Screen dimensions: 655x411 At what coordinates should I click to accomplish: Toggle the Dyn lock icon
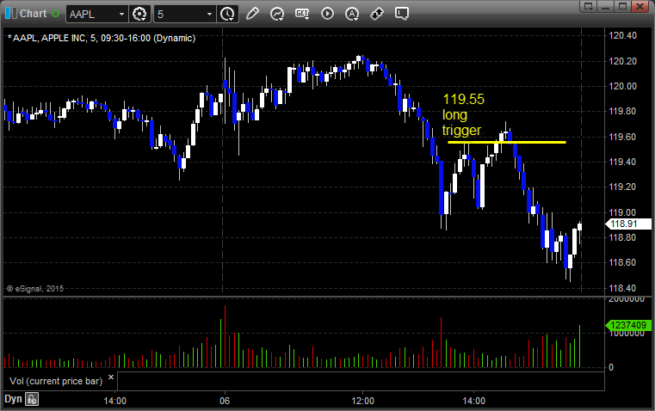[32, 399]
